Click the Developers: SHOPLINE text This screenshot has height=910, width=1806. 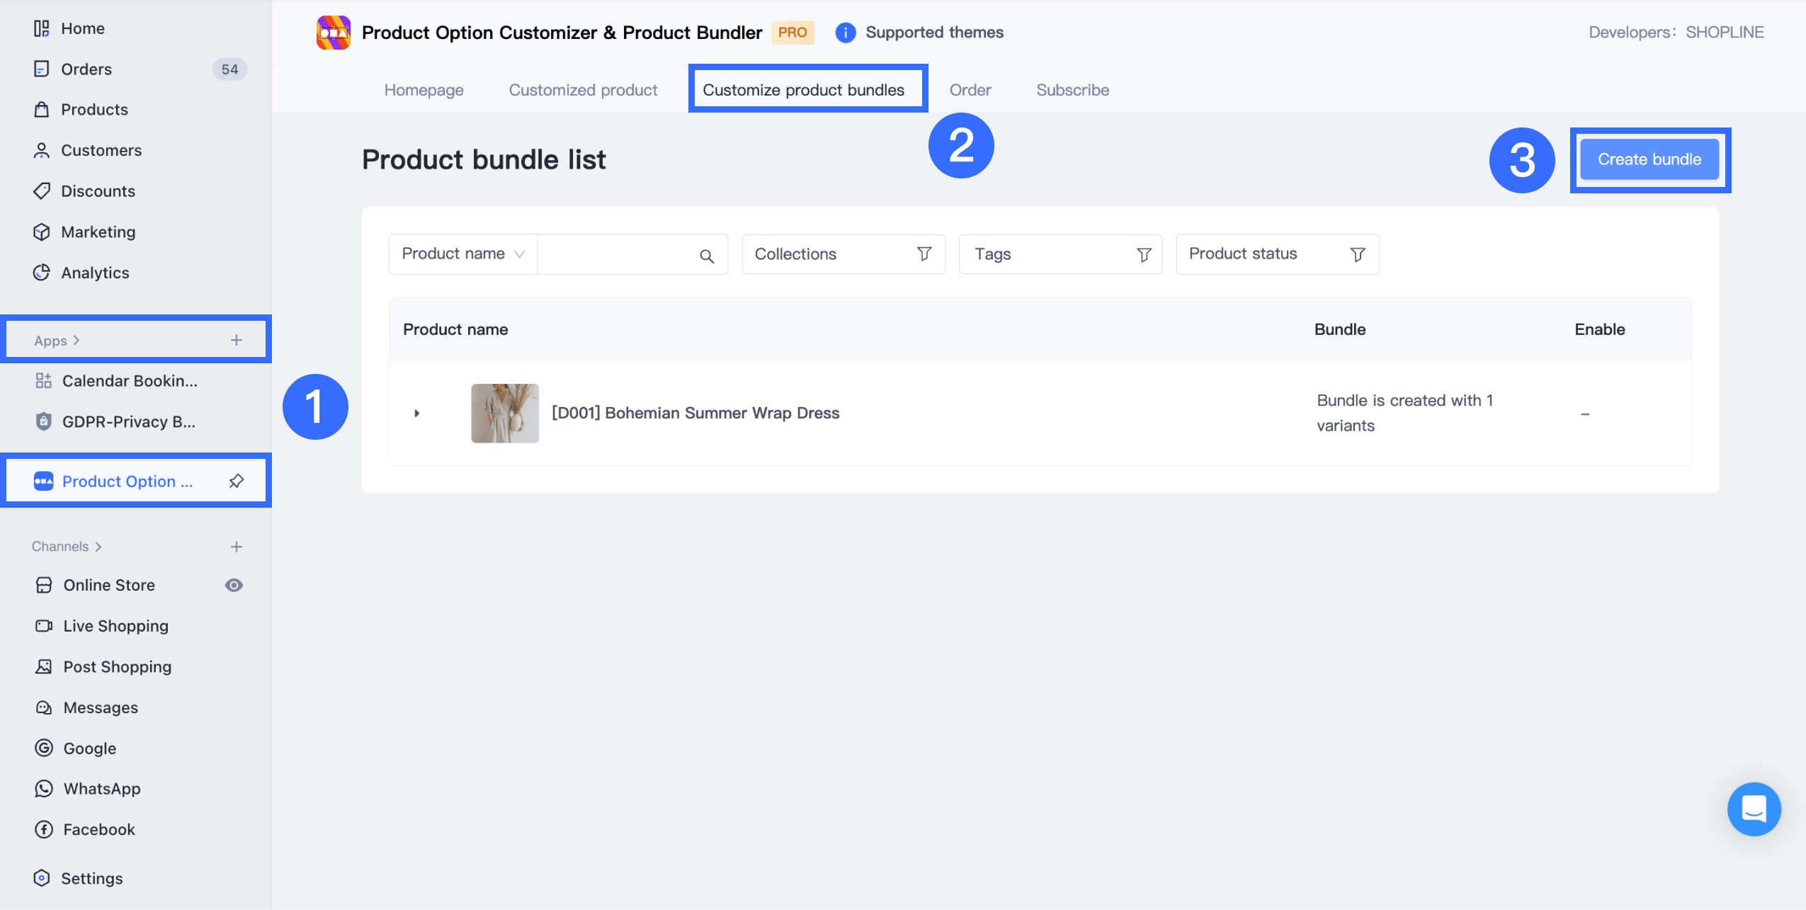(1676, 33)
